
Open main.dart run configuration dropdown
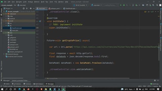point(96,5)
